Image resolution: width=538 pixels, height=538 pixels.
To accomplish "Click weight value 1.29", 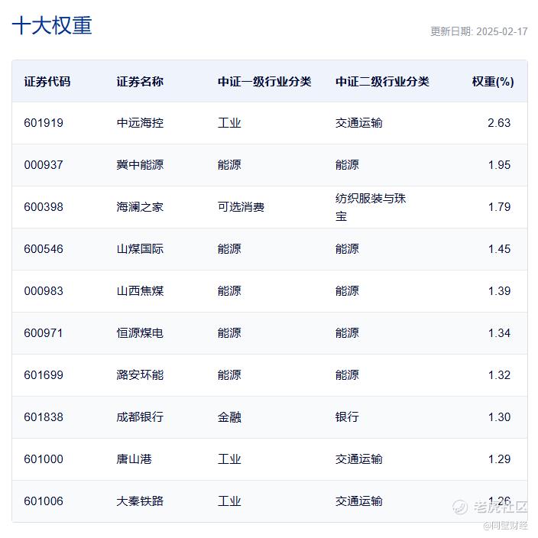I will pyautogui.click(x=499, y=459).
